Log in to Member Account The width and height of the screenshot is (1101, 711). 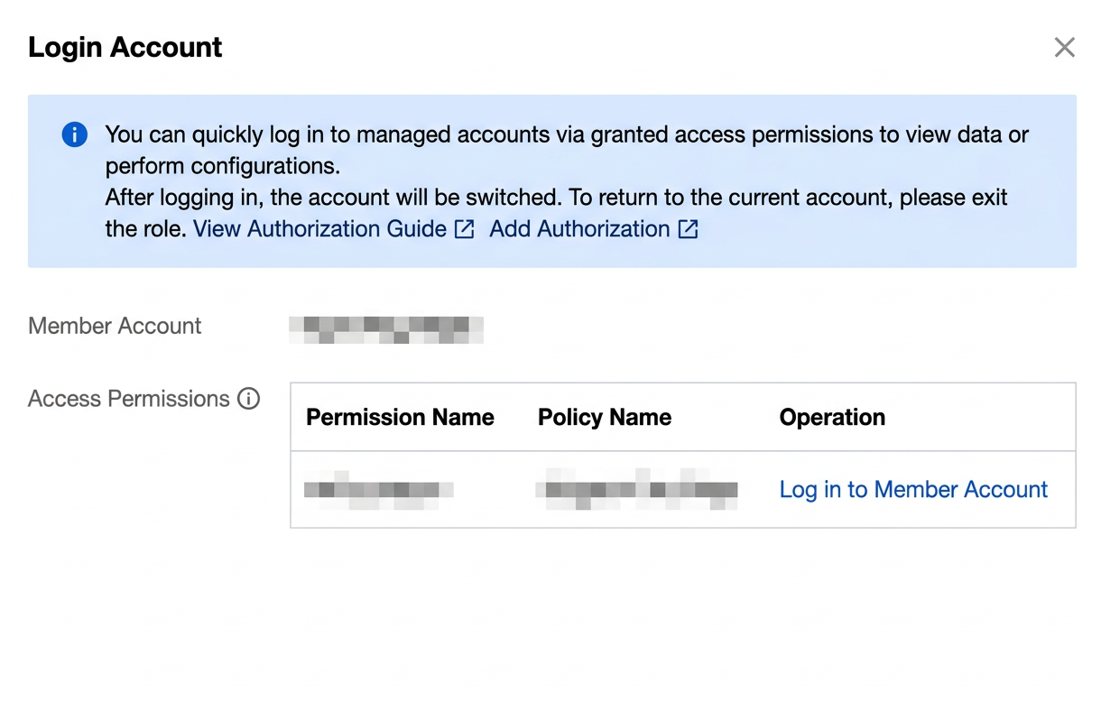[x=913, y=490]
